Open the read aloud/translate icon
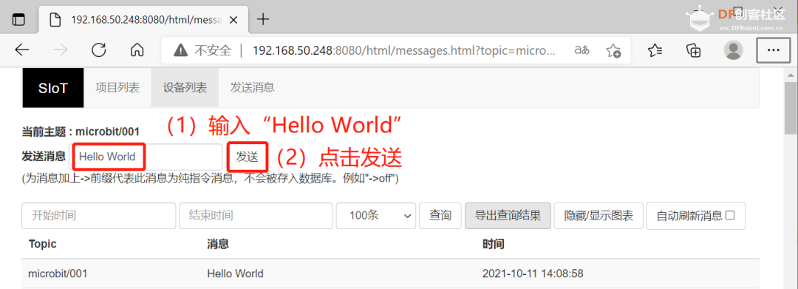 [582, 50]
